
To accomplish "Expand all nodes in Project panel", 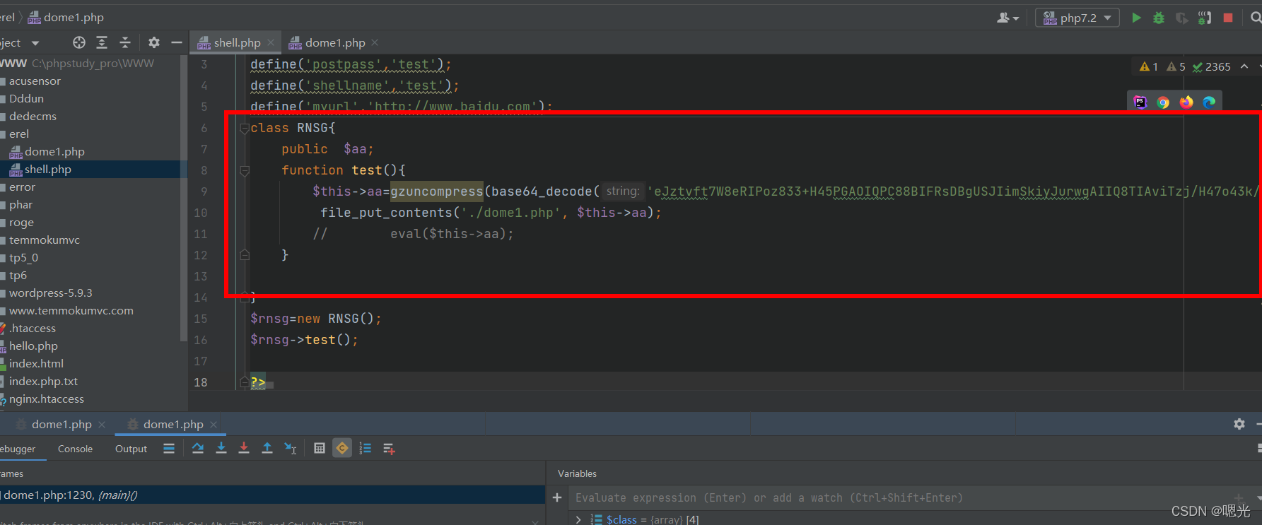I will coord(102,42).
